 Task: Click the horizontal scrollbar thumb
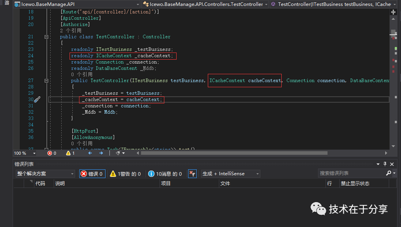234,153
